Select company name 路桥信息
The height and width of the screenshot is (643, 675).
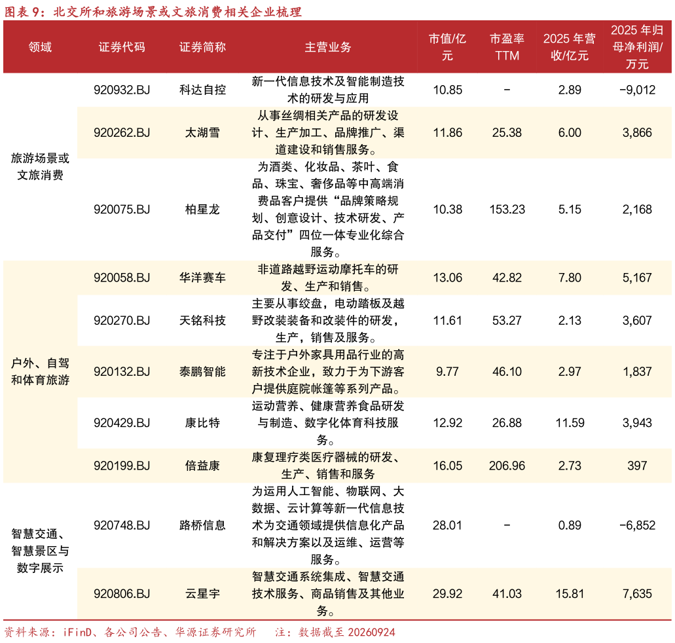pyautogui.click(x=202, y=525)
